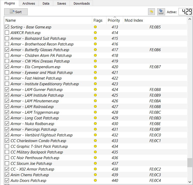Click flag icon of Armor - Piercings Patch.esp
Image resolution: width=193 pixels, height=185 pixels.
(x=95, y=129)
